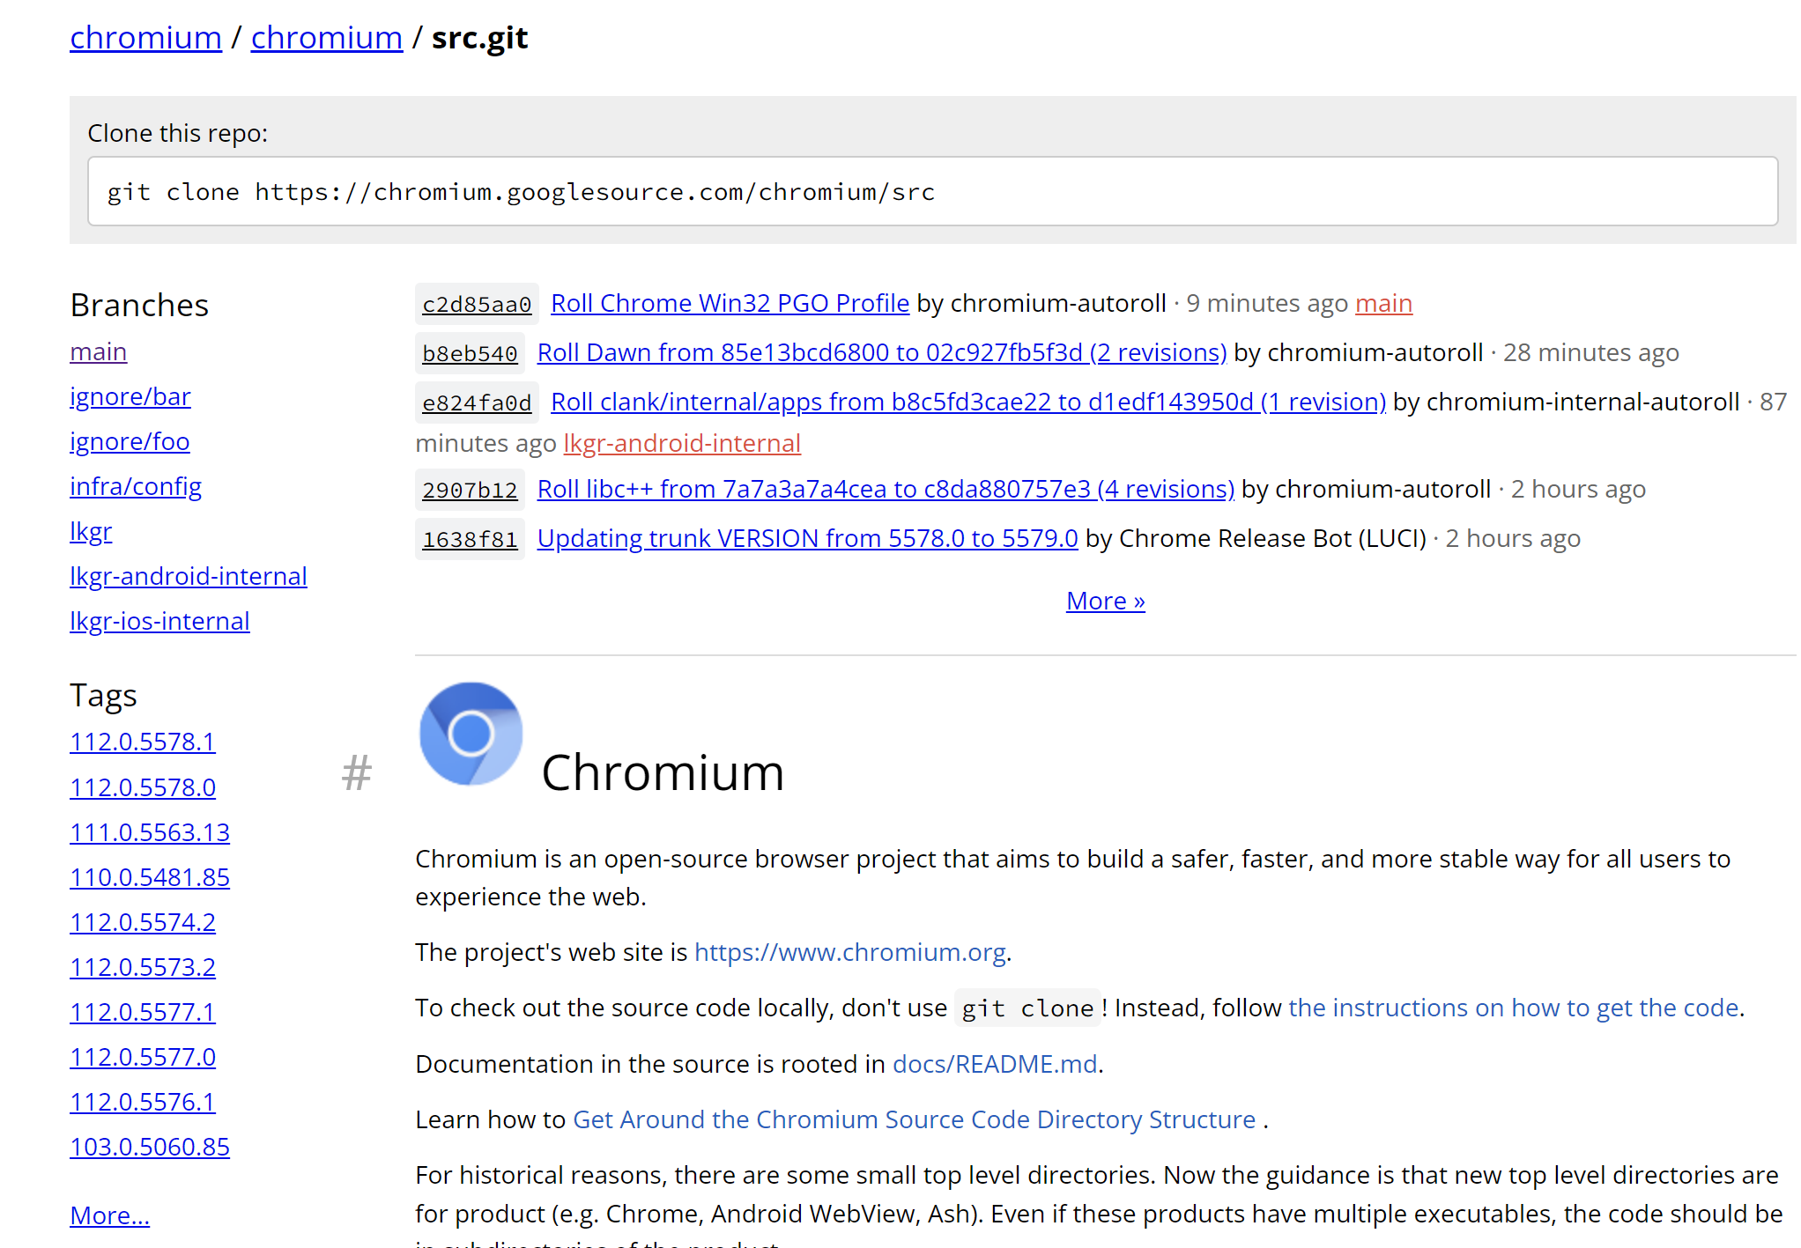This screenshot has width=1801, height=1248.
Task: Open the second chromium breadcrumb link
Action: (x=326, y=38)
